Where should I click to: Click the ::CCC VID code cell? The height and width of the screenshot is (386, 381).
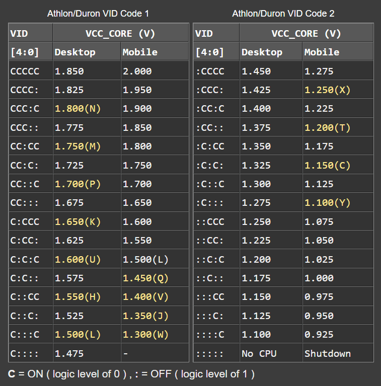(x=216, y=222)
